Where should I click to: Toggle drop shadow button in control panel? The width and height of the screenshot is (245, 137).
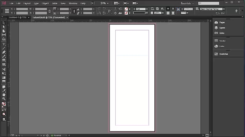(157, 9)
